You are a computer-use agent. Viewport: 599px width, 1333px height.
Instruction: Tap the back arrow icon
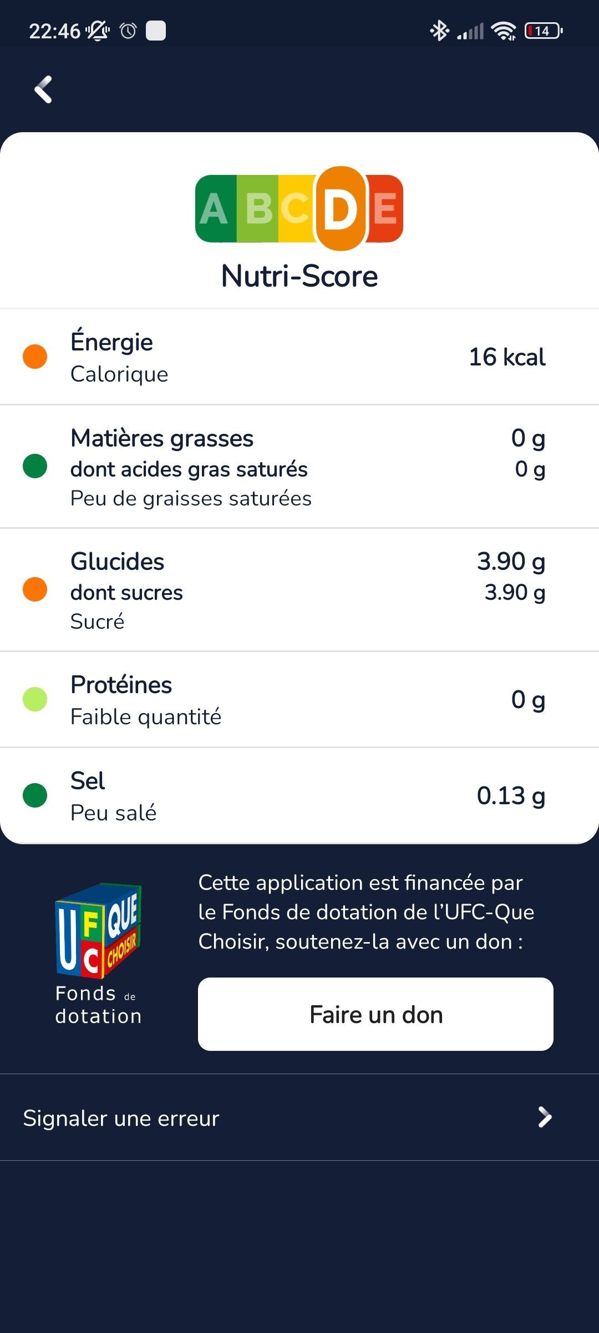(43, 89)
